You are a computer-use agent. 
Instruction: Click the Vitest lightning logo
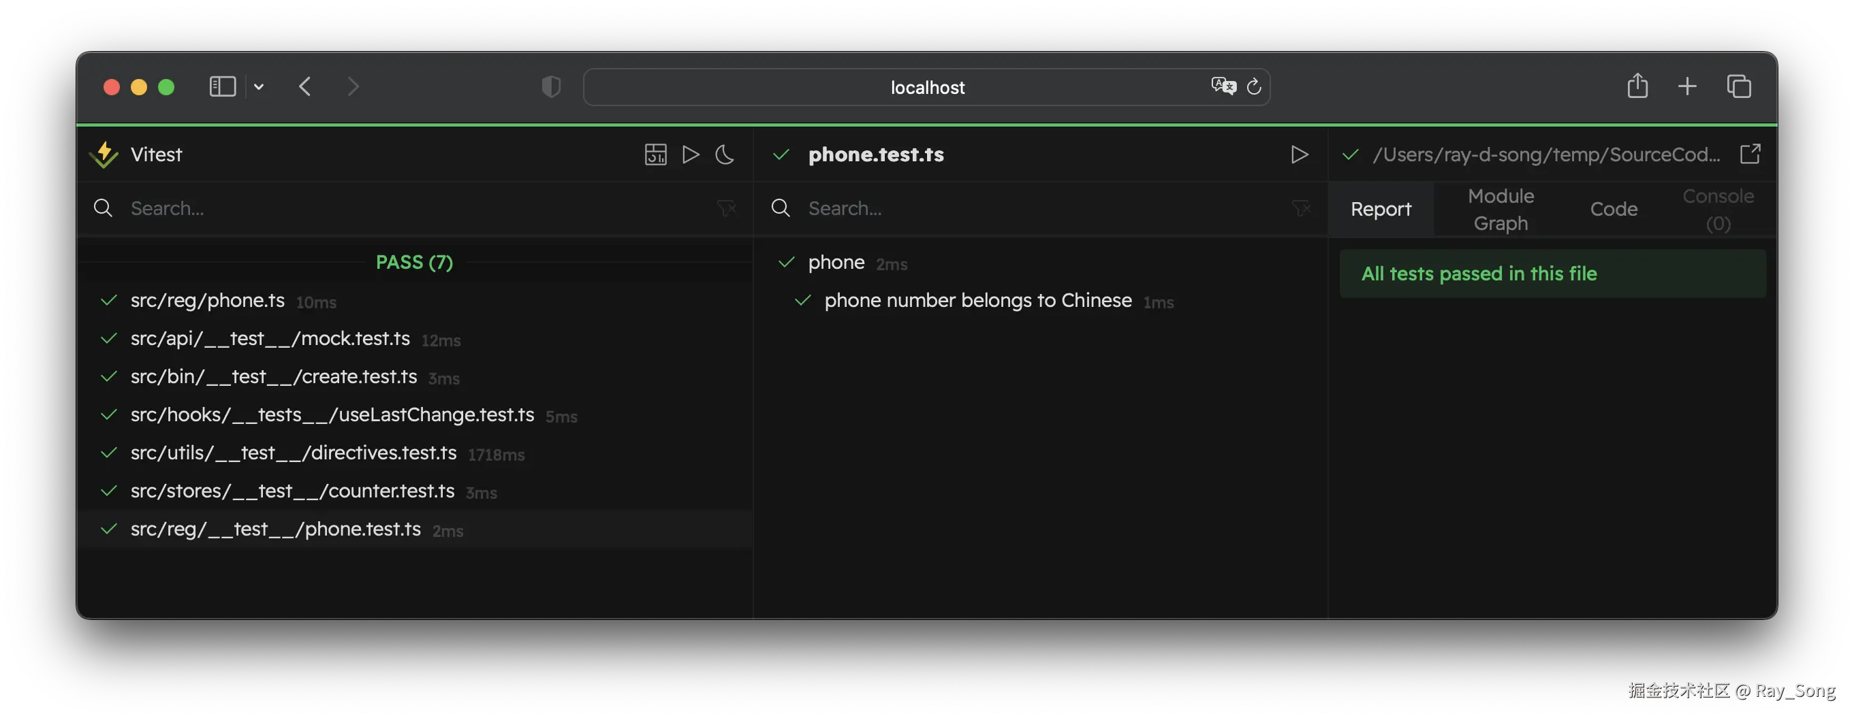[x=104, y=154]
